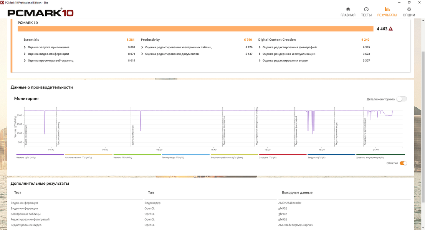Click the Редактирование видео test row

(x=26, y=225)
